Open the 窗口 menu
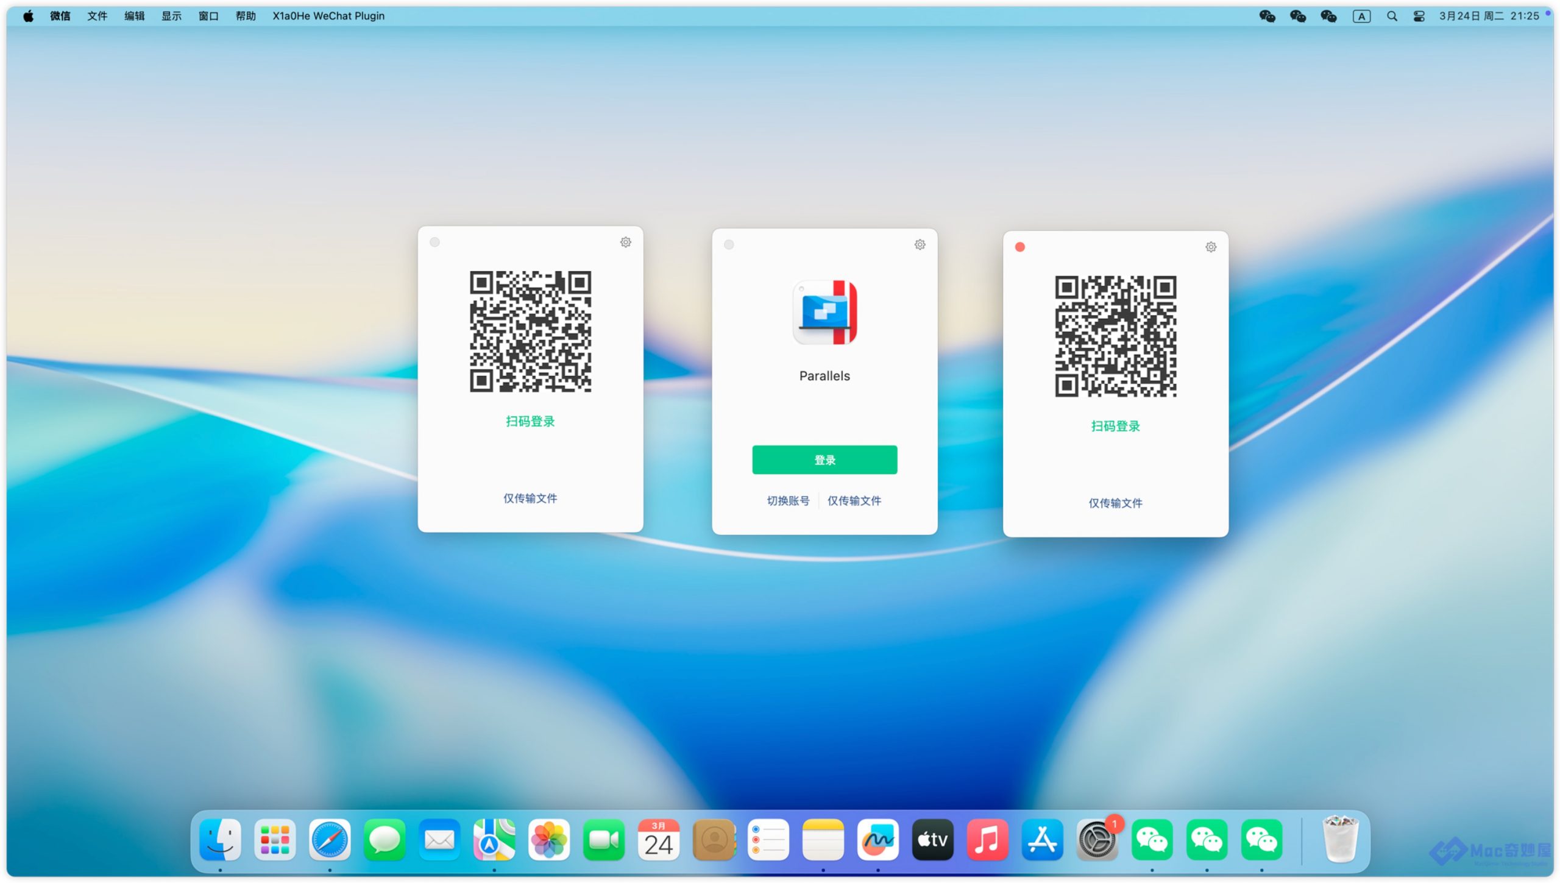1560x883 pixels. click(208, 16)
